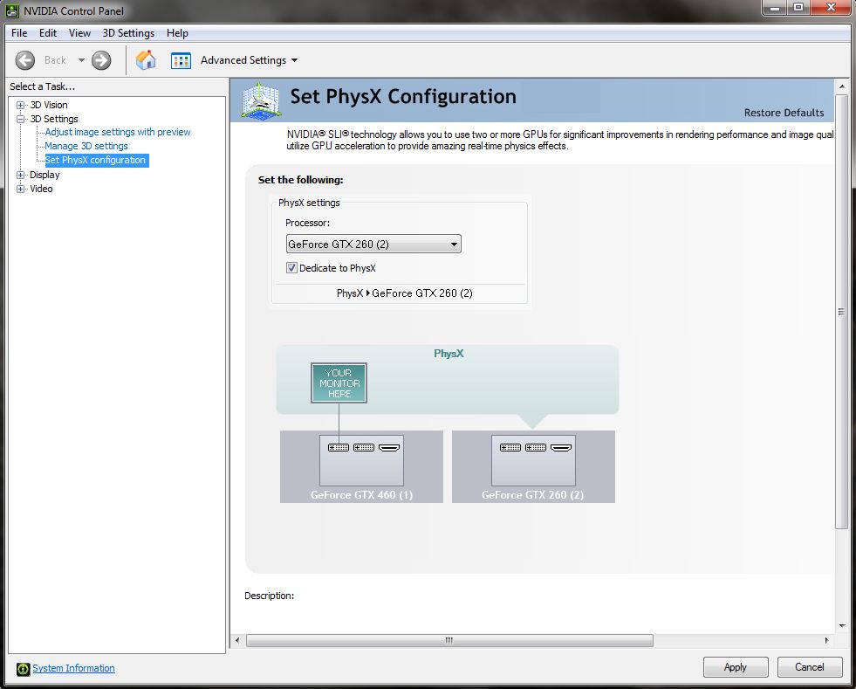Screen dimensions: 856x689
Task: Click vertical scrollbar up arrow
Action: (841, 86)
